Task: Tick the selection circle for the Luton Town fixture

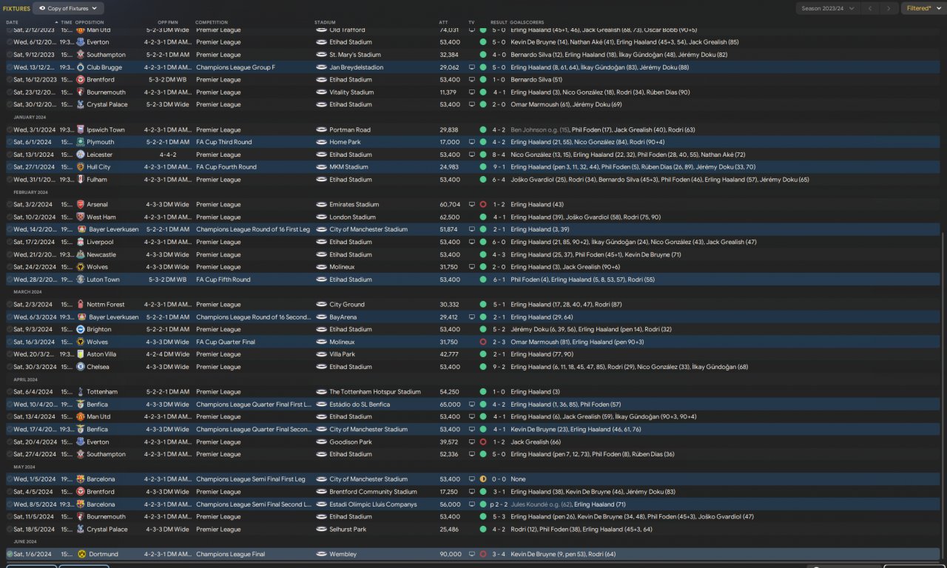Action: coord(10,280)
